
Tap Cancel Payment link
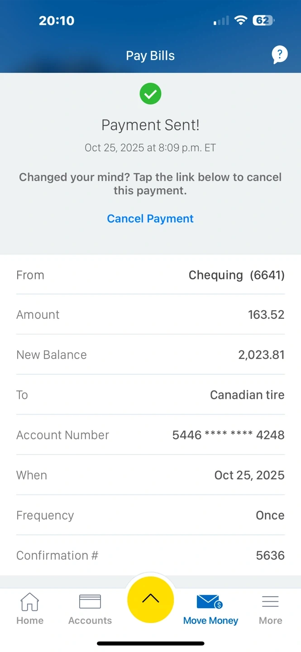click(x=150, y=219)
